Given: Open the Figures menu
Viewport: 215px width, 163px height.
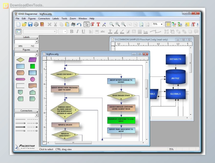Looking at the screenshot, I should tap(32, 19).
